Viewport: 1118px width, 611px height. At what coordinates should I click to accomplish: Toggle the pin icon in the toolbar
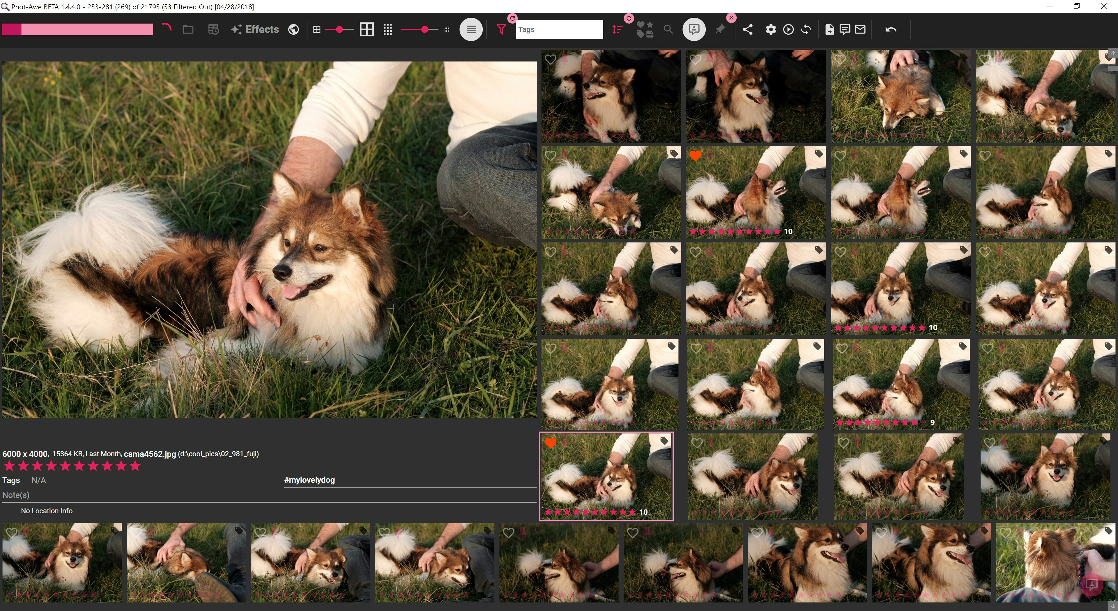pos(720,29)
